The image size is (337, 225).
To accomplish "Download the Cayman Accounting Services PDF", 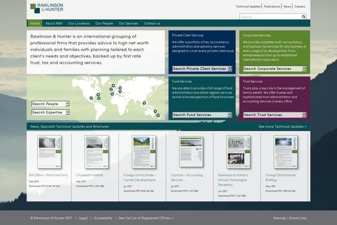I will pos(184,191).
